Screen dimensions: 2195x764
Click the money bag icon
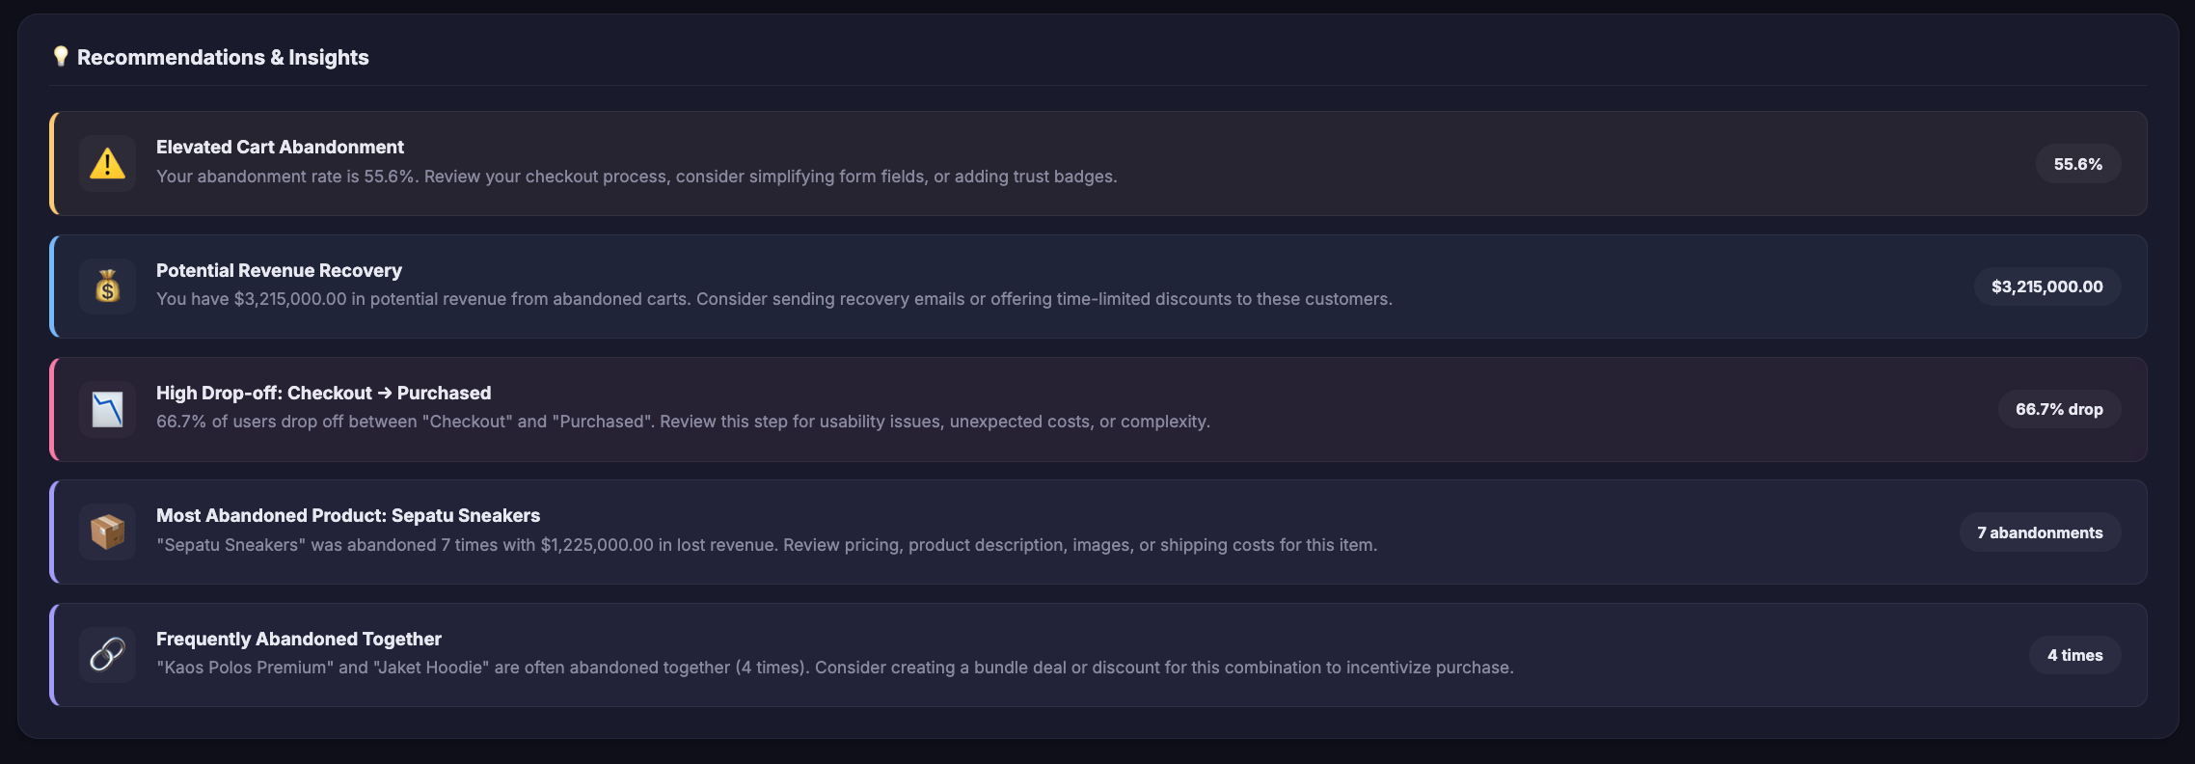click(107, 286)
